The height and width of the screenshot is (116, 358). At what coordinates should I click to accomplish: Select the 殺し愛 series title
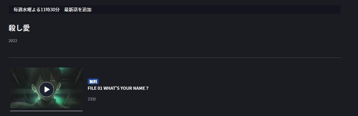point(19,28)
